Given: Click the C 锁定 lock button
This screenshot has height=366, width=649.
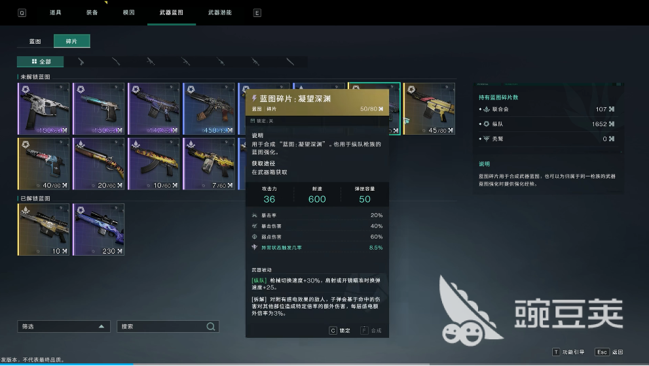Looking at the screenshot, I should tap(339, 331).
